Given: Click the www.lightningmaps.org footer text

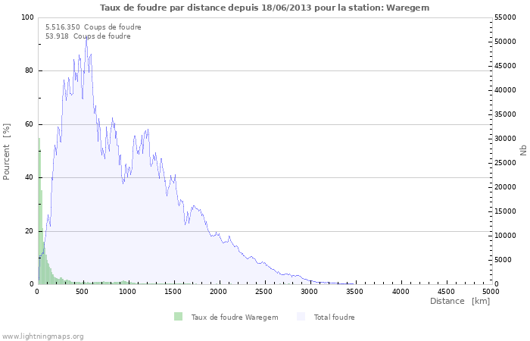Looking at the screenshot, I should [42, 336].
